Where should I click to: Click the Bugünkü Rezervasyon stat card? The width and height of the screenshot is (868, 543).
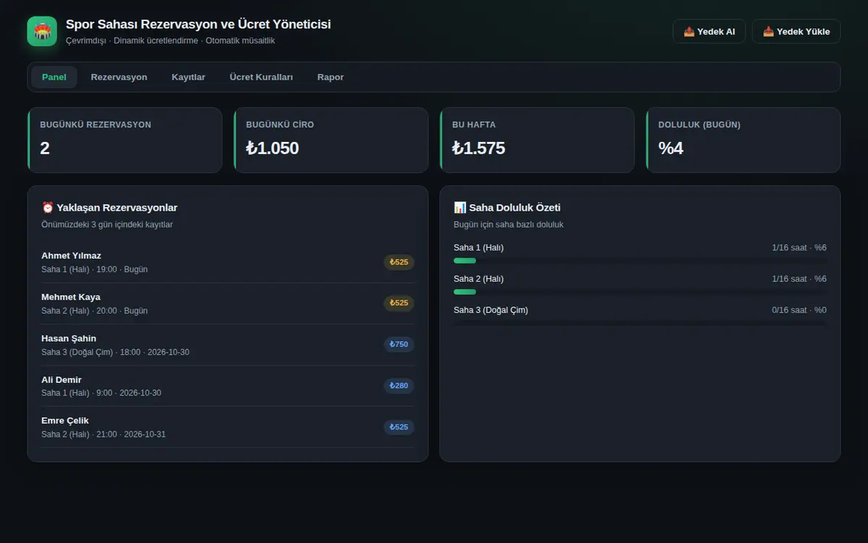pyautogui.click(x=124, y=140)
